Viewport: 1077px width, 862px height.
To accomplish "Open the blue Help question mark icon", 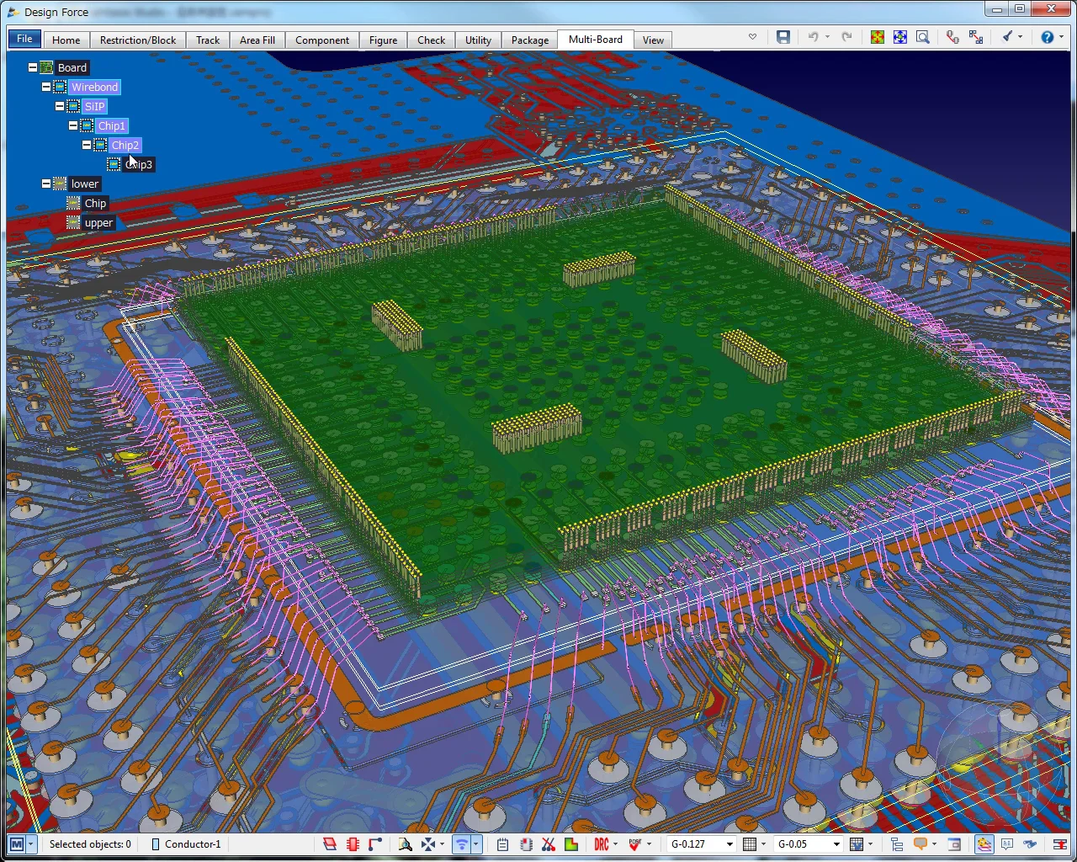I will (1048, 37).
